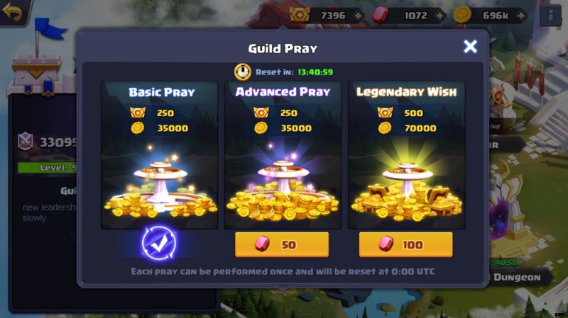This screenshot has height=318, width=568.
Task: Close the Guild Pray dialog
Action: (470, 46)
